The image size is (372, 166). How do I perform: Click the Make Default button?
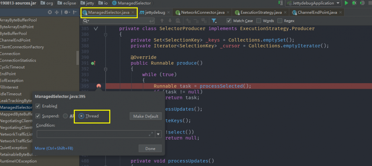tap(146, 116)
